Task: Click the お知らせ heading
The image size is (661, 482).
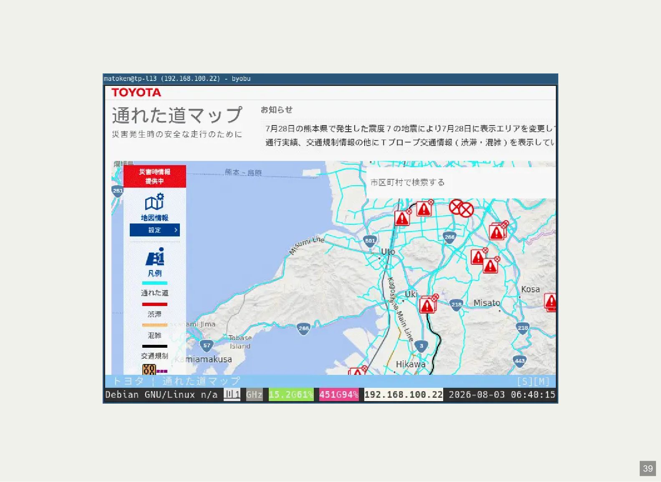Action: (277, 110)
